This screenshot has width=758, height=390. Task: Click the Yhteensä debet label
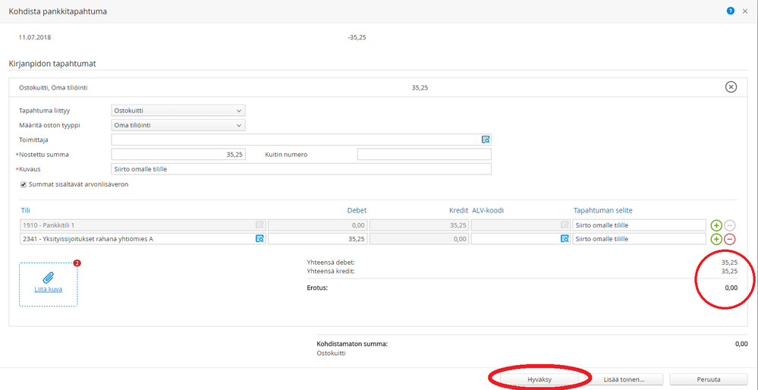pos(331,263)
